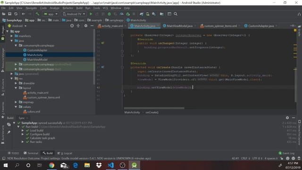Hide the project panel with minus icon

coord(92,25)
